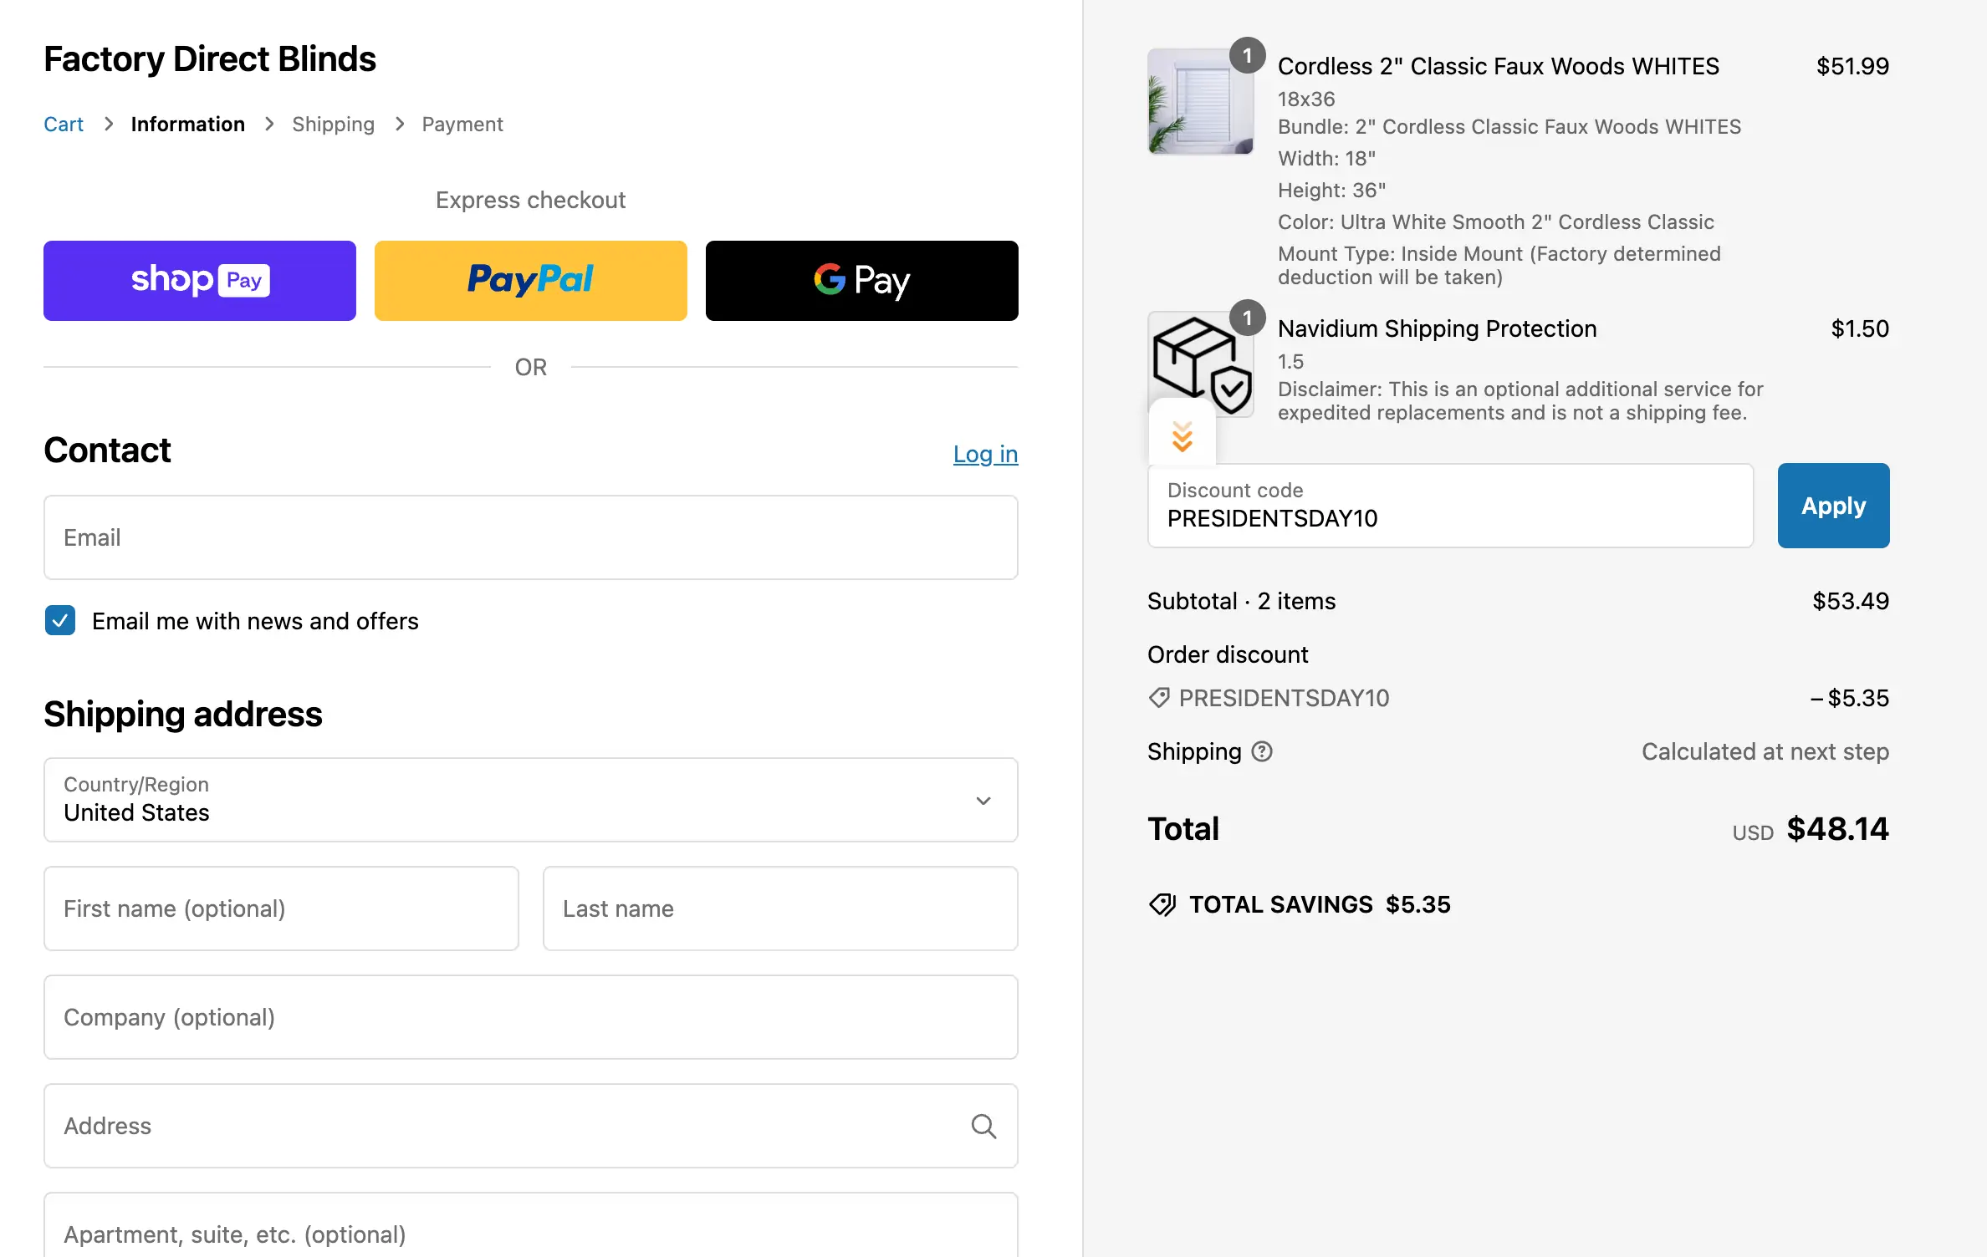
Task: Choose Google Pay express checkout
Action: [861, 280]
